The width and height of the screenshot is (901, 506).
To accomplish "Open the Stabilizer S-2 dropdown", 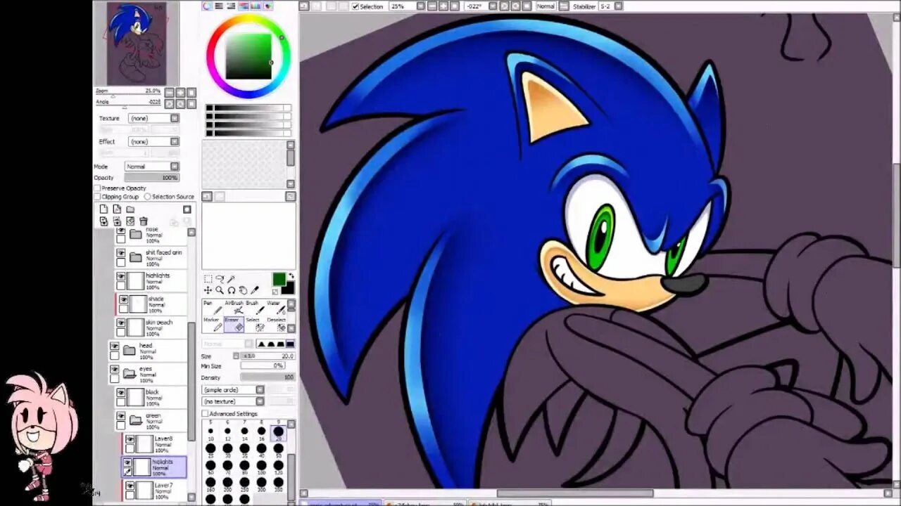I will coord(618,6).
